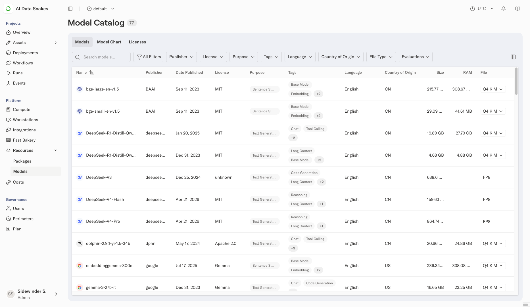This screenshot has height=307, width=530.
Task: Open the DeepSeek-V4-Pro model link
Action: click(x=103, y=221)
